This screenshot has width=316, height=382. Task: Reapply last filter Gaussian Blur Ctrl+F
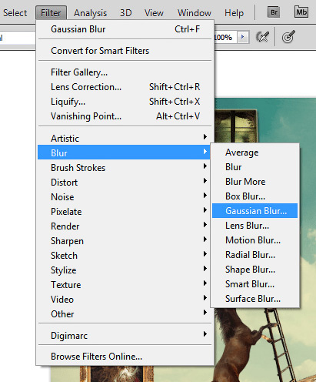125,29
